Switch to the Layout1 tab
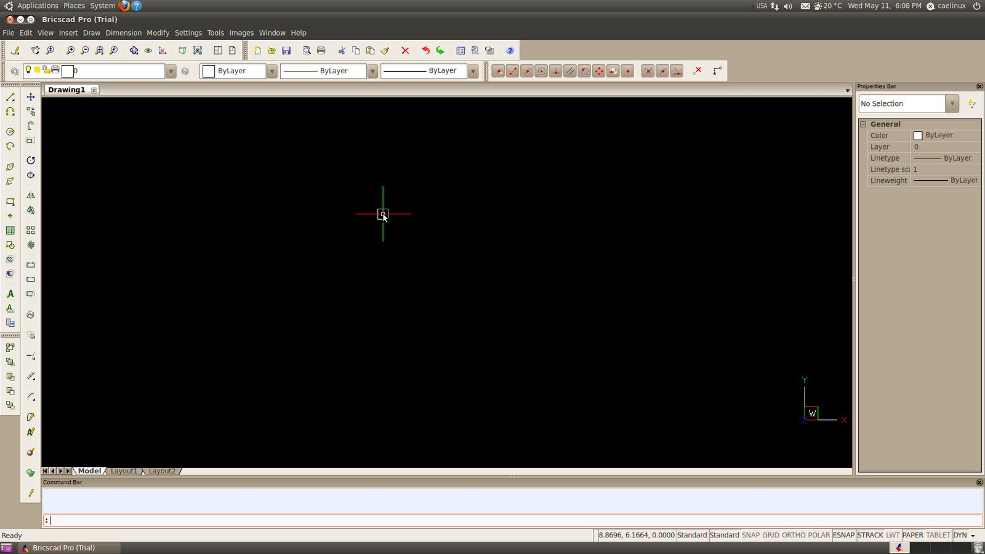The width and height of the screenshot is (985, 554). point(124,471)
